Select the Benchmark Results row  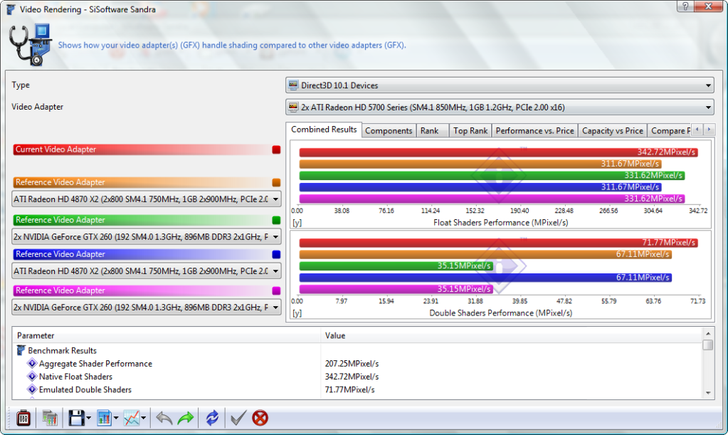(357, 350)
